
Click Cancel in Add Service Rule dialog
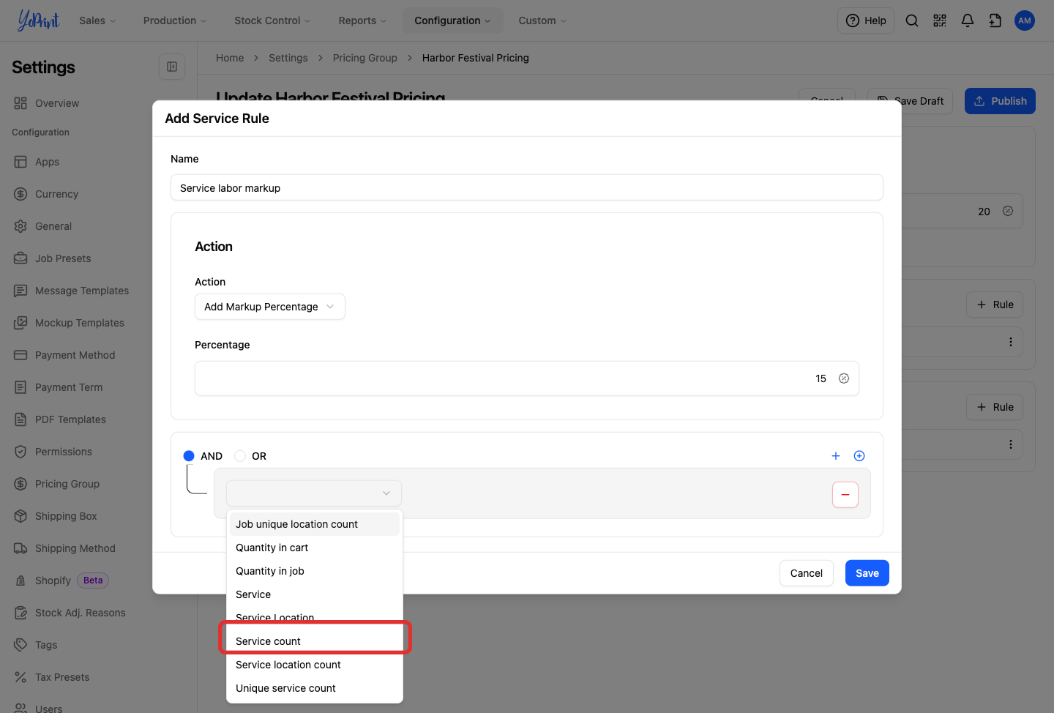tap(807, 573)
